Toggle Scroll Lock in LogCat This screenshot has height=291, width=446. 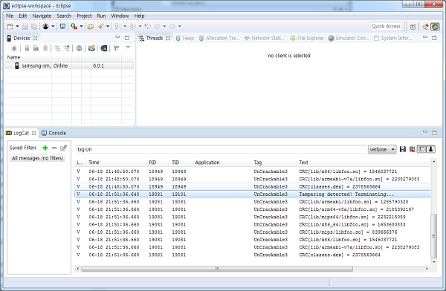(x=430, y=149)
